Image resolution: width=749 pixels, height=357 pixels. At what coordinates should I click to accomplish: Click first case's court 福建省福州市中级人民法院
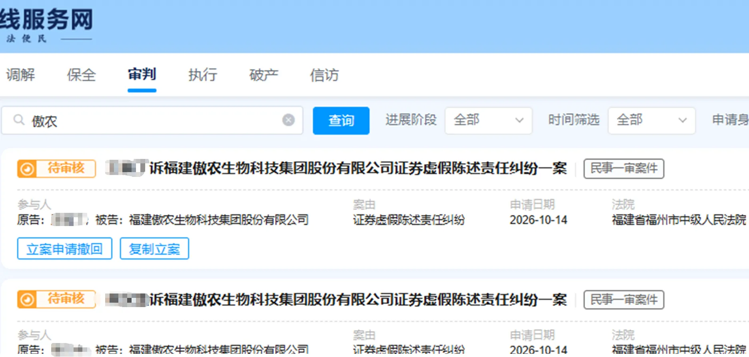[679, 220]
